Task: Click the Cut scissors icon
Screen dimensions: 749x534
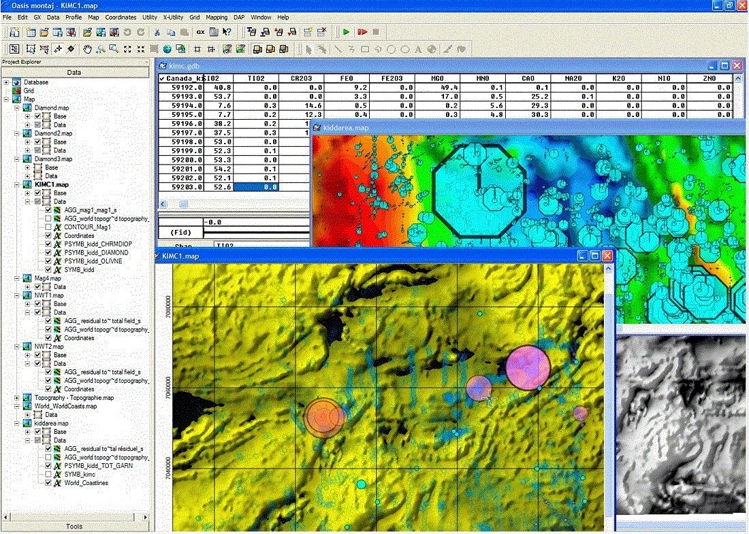Action: tap(157, 31)
